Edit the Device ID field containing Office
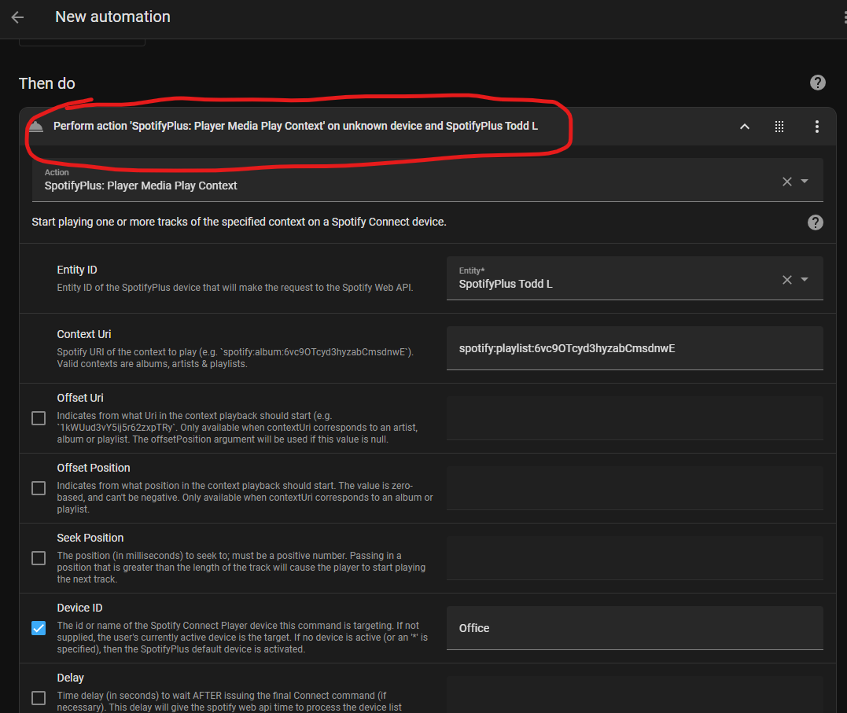847x713 pixels. pyautogui.click(x=635, y=628)
